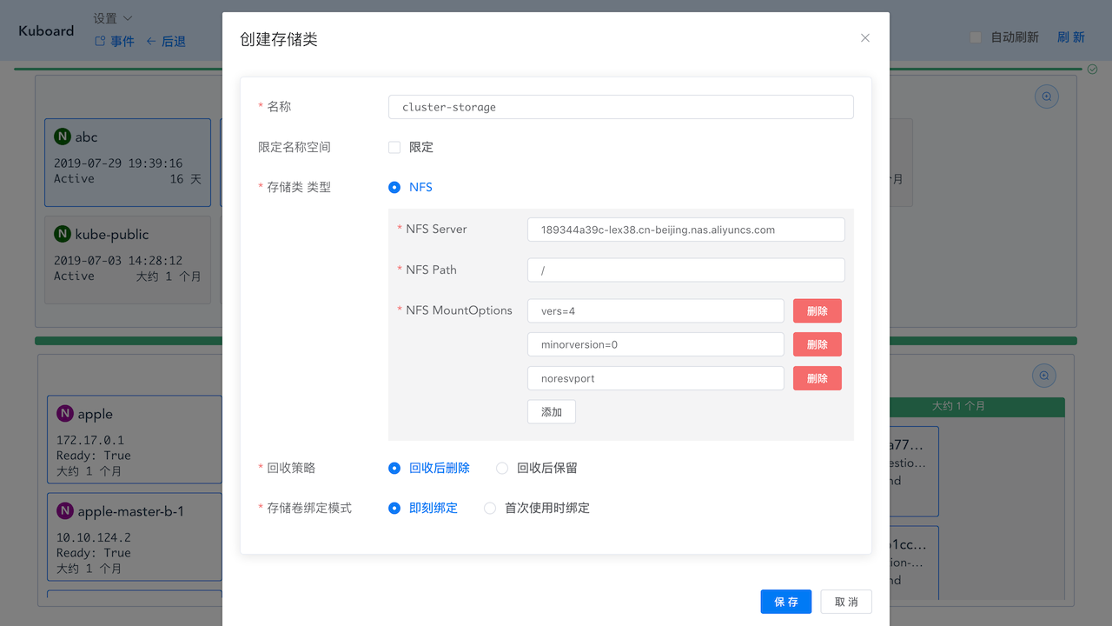Image resolution: width=1112 pixels, height=626 pixels.
Task: Enable the 自动刷新 auto-refresh checkbox
Action: pos(974,37)
